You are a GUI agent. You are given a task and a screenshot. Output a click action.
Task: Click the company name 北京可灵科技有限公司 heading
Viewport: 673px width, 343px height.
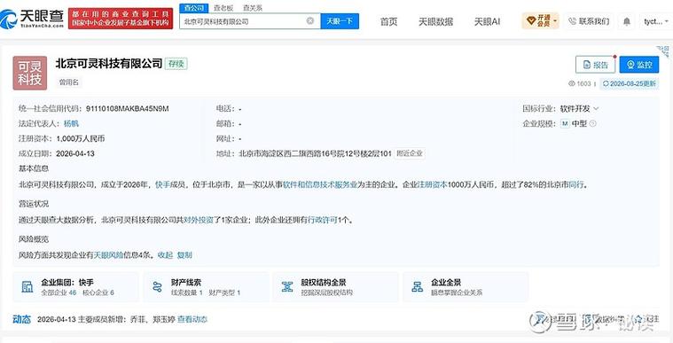pos(108,64)
